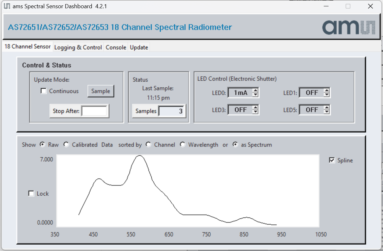Sort data by Wavelength radio button
Screen dimensions: 383x251
(182, 144)
